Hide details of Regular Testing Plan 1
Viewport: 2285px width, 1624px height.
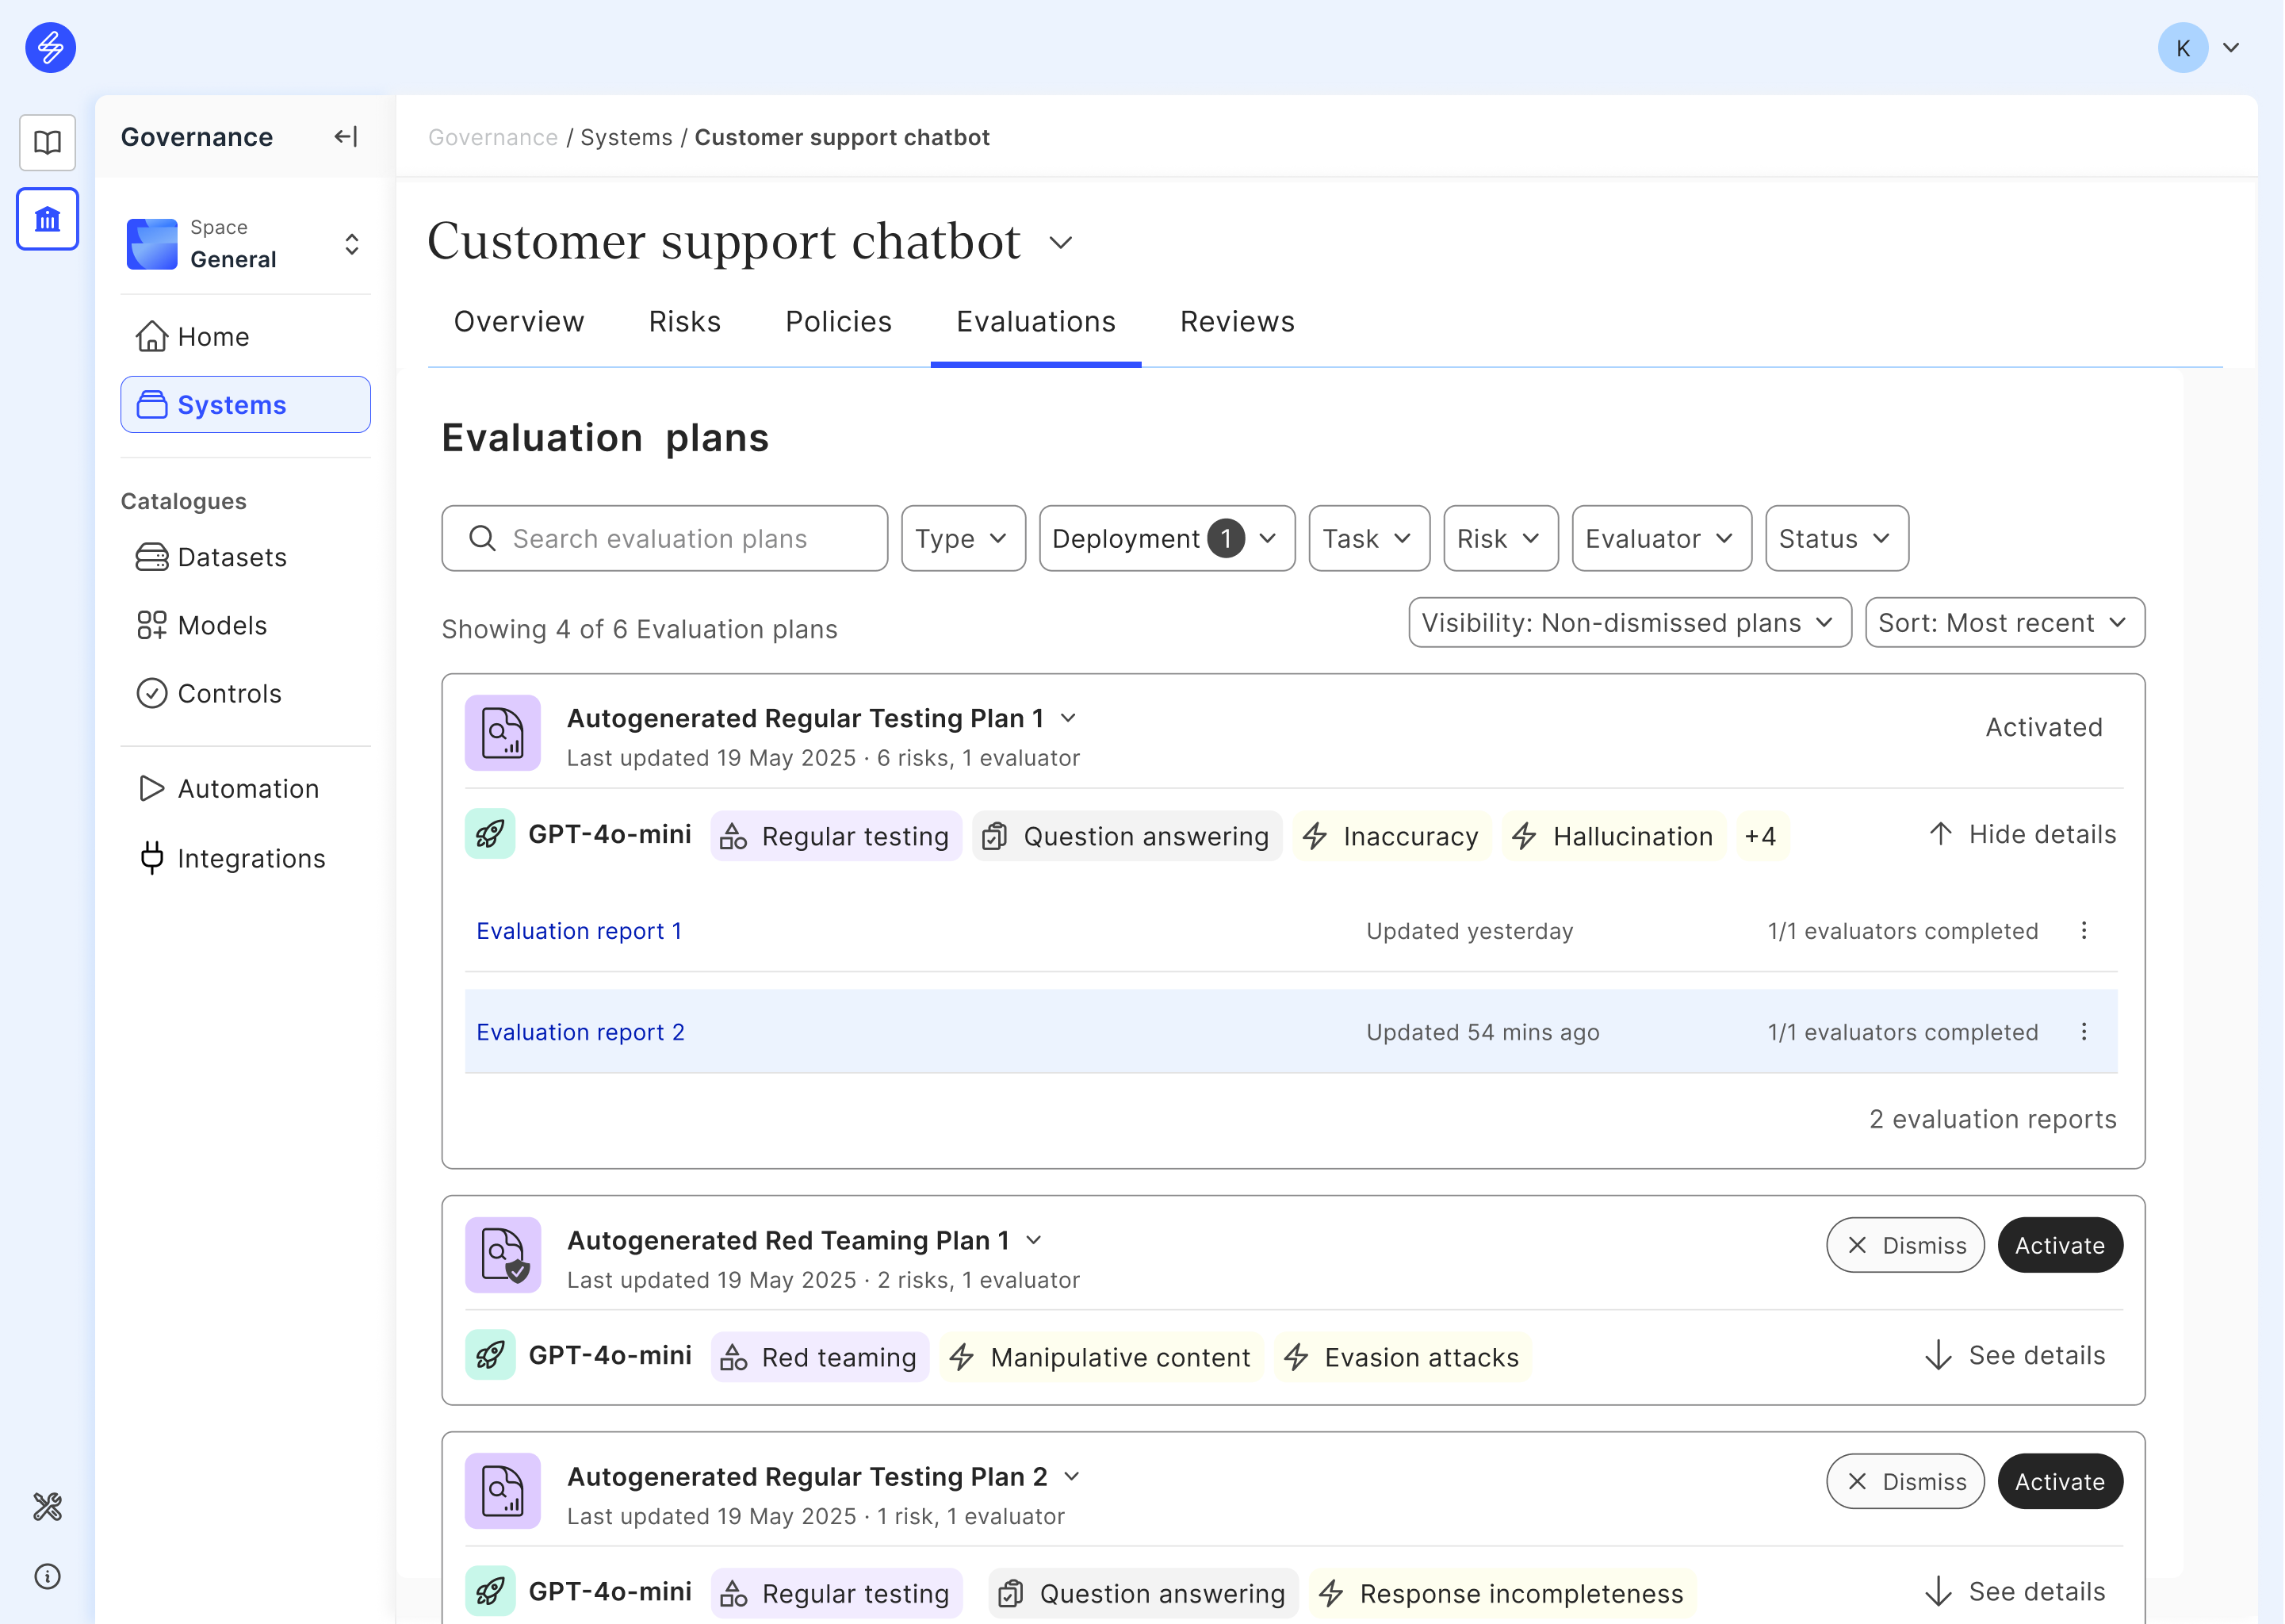[2021, 834]
